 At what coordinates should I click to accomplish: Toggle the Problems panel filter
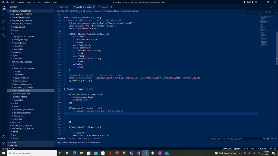[264, 138]
